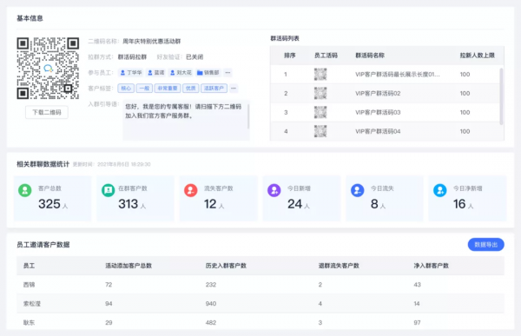Click the blue 数据导出 export button
The width and height of the screenshot is (521, 336).
(485, 245)
